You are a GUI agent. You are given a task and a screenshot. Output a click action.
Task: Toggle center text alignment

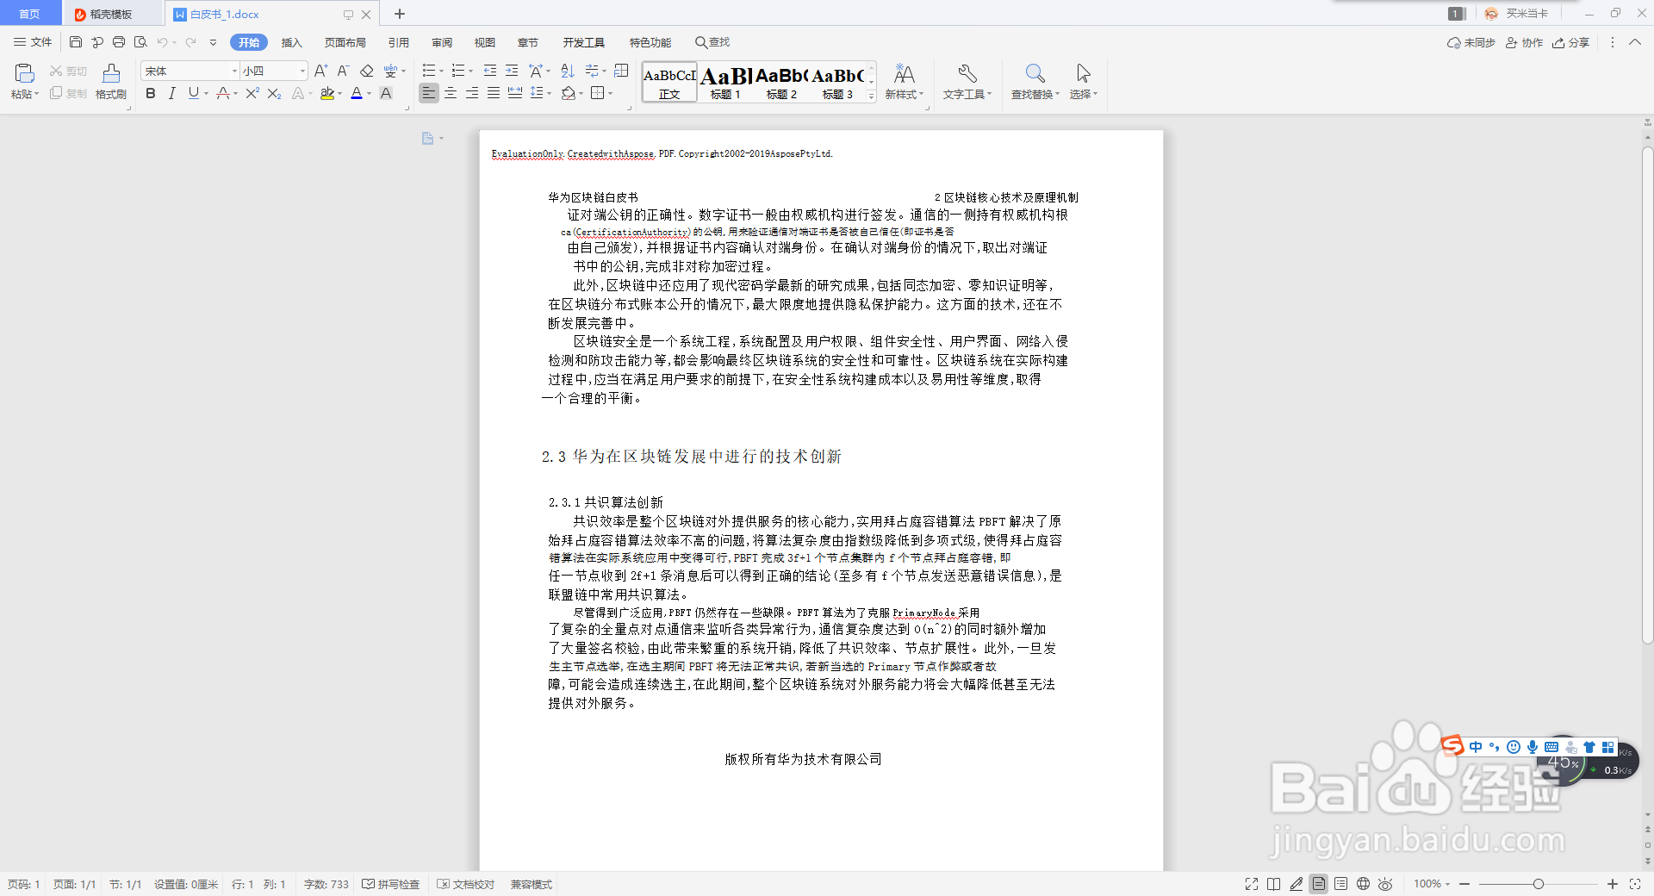(x=451, y=93)
